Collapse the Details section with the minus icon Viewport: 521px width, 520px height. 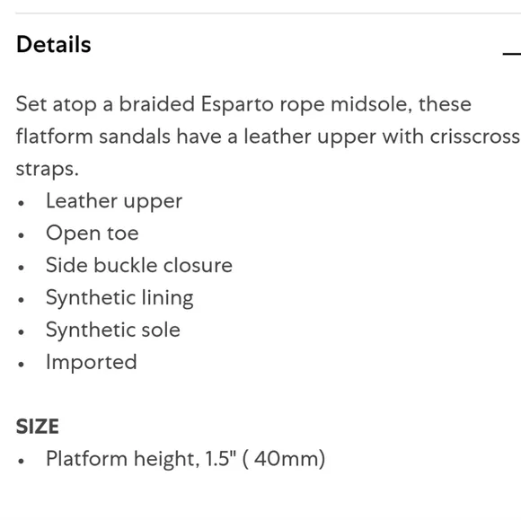click(x=512, y=53)
